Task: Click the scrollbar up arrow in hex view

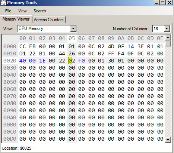Action: click(168, 37)
